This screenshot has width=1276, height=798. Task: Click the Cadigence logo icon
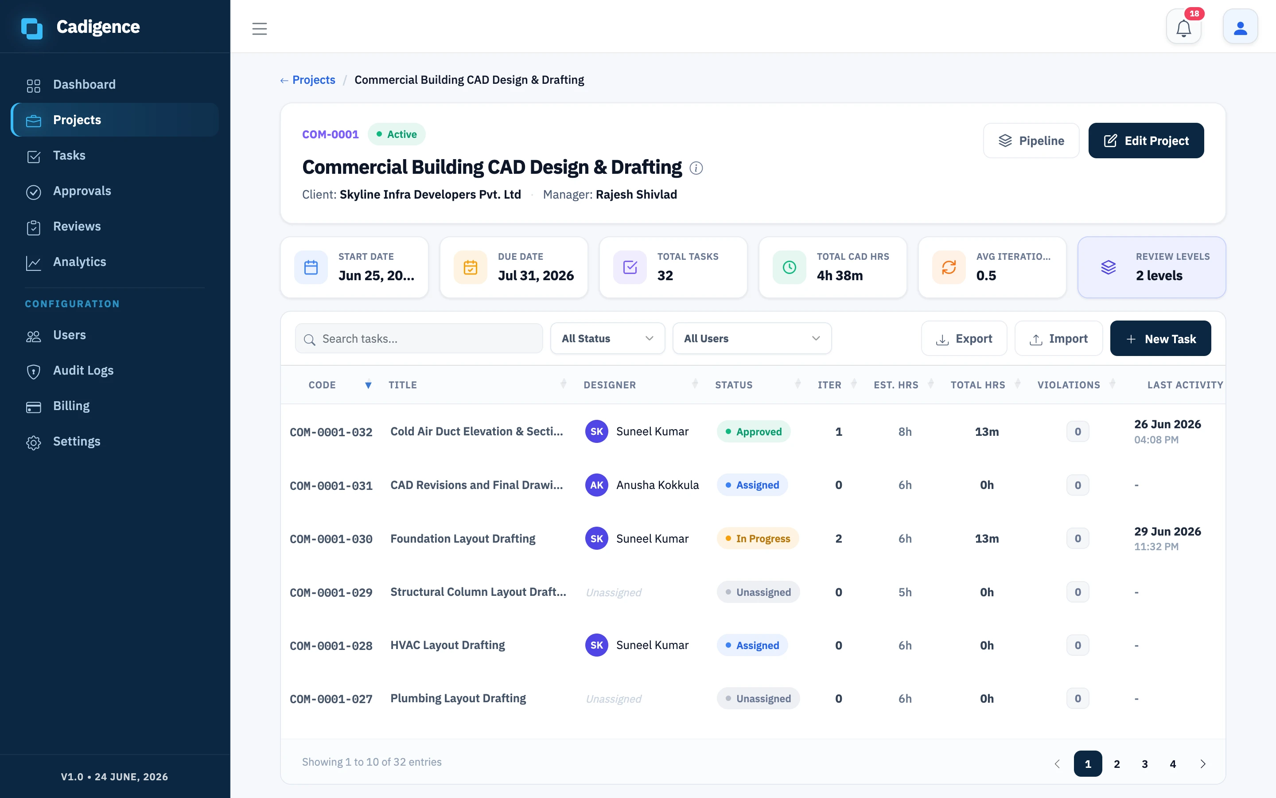(31, 27)
